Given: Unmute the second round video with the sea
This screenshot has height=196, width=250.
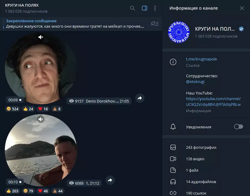Looking at the screenshot, I should tap(41, 119).
